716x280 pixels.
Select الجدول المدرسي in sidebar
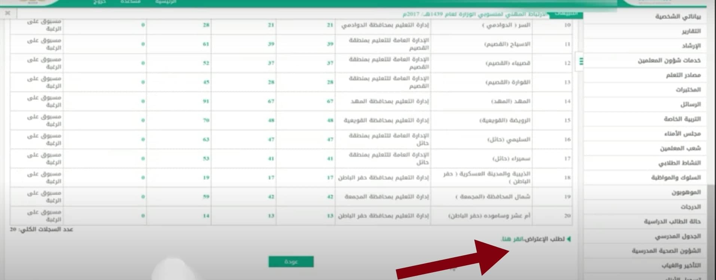678,236
